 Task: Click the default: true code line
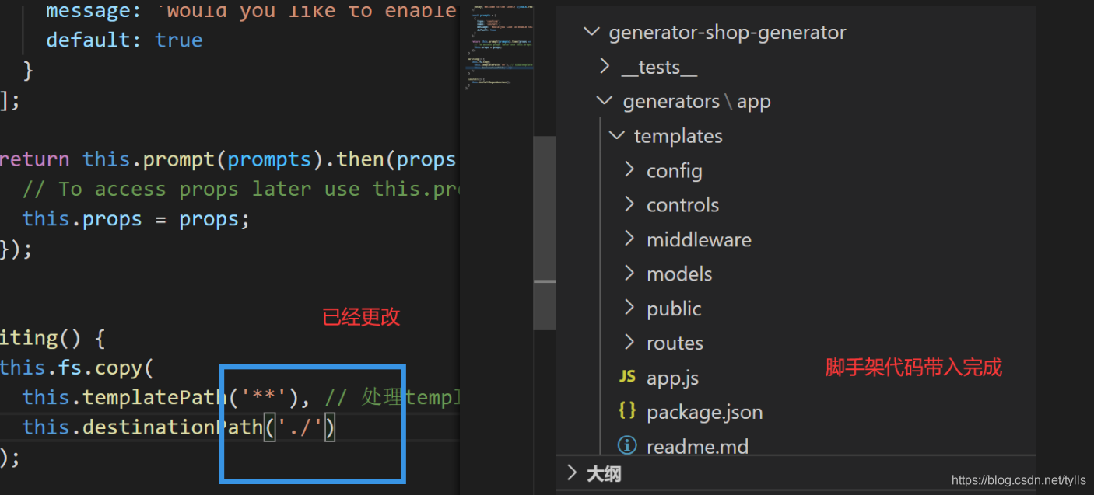coord(124,40)
